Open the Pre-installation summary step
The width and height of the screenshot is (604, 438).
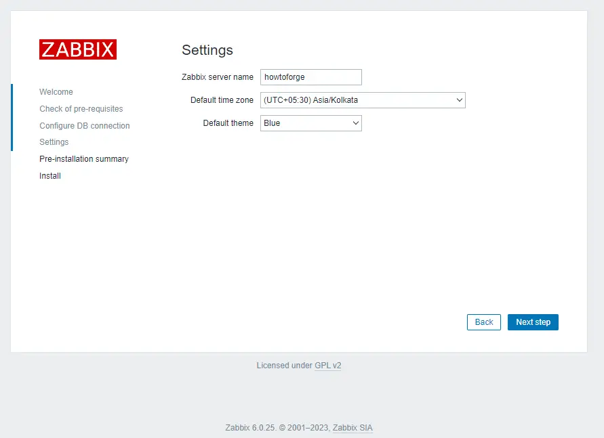[x=83, y=158]
